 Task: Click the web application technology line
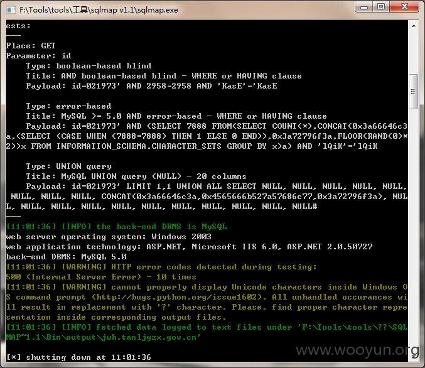[189, 247]
